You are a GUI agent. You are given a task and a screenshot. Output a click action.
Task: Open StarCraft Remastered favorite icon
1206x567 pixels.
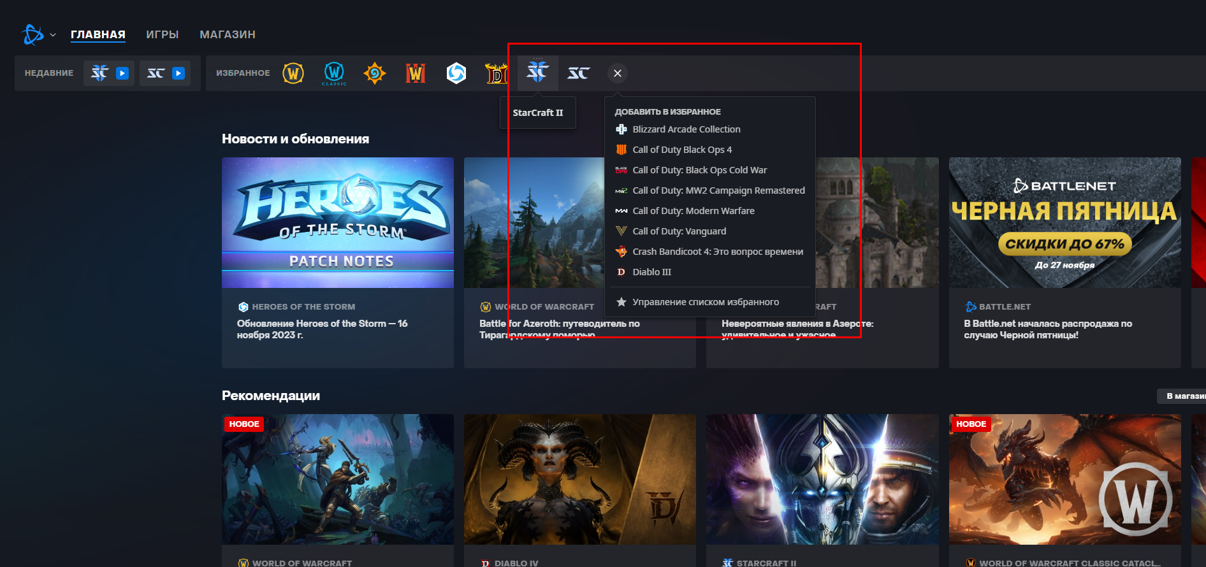[x=579, y=73]
